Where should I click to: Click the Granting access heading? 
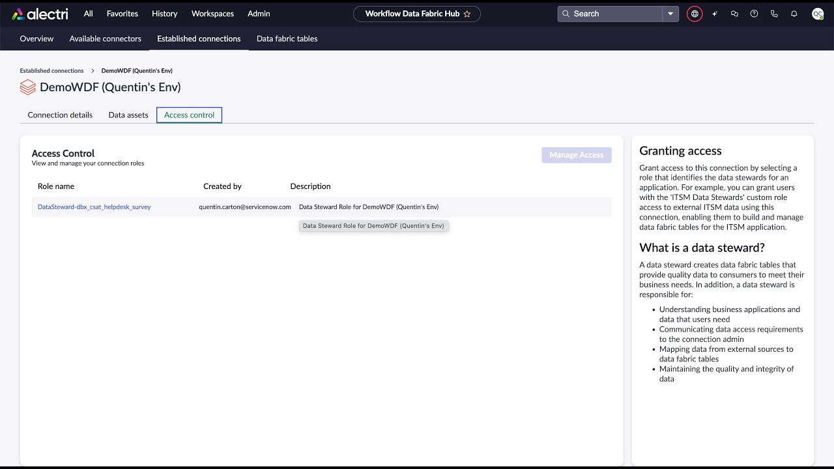(680, 151)
